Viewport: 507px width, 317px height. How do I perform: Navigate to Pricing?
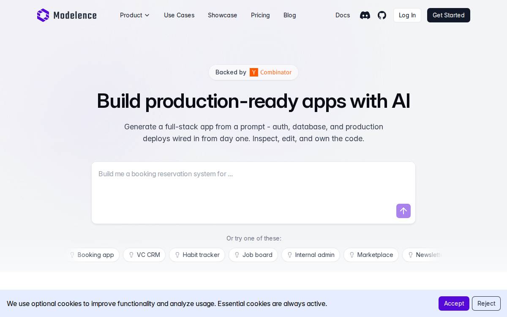[x=260, y=15]
